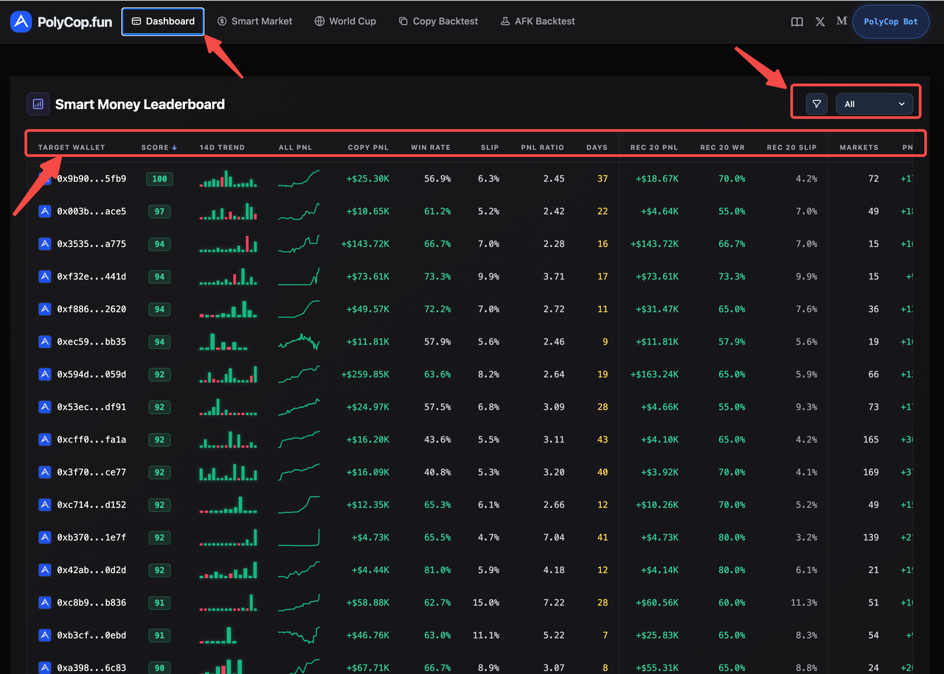Open wallet address 0x3535...a775
This screenshot has height=674, width=944.
(x=91, y=244)
